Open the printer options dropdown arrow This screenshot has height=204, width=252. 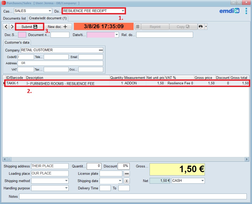click(x=206, y=27)
